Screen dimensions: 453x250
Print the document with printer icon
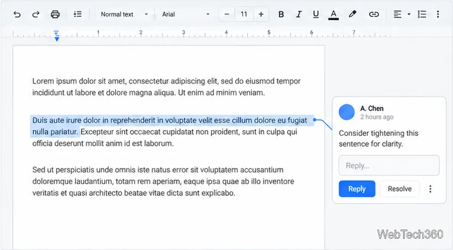point(55,15)
